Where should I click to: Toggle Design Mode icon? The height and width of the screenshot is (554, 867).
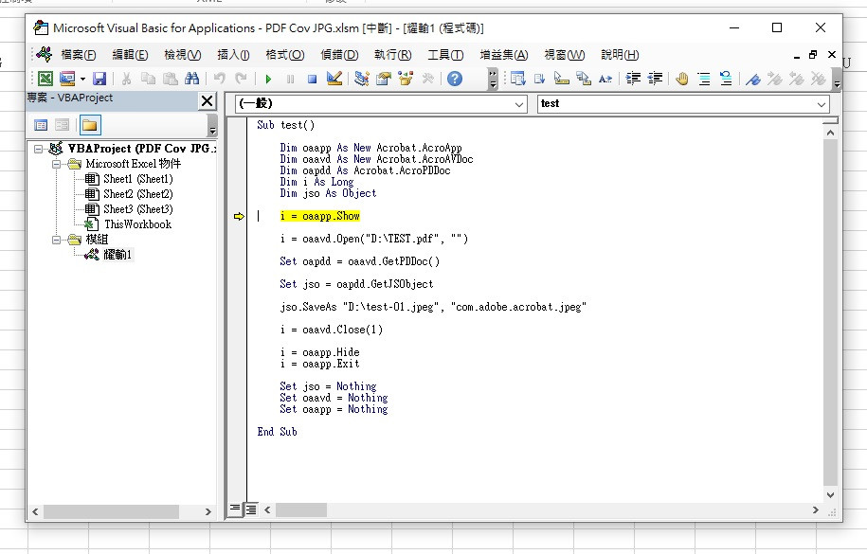[x=334, y=79]
